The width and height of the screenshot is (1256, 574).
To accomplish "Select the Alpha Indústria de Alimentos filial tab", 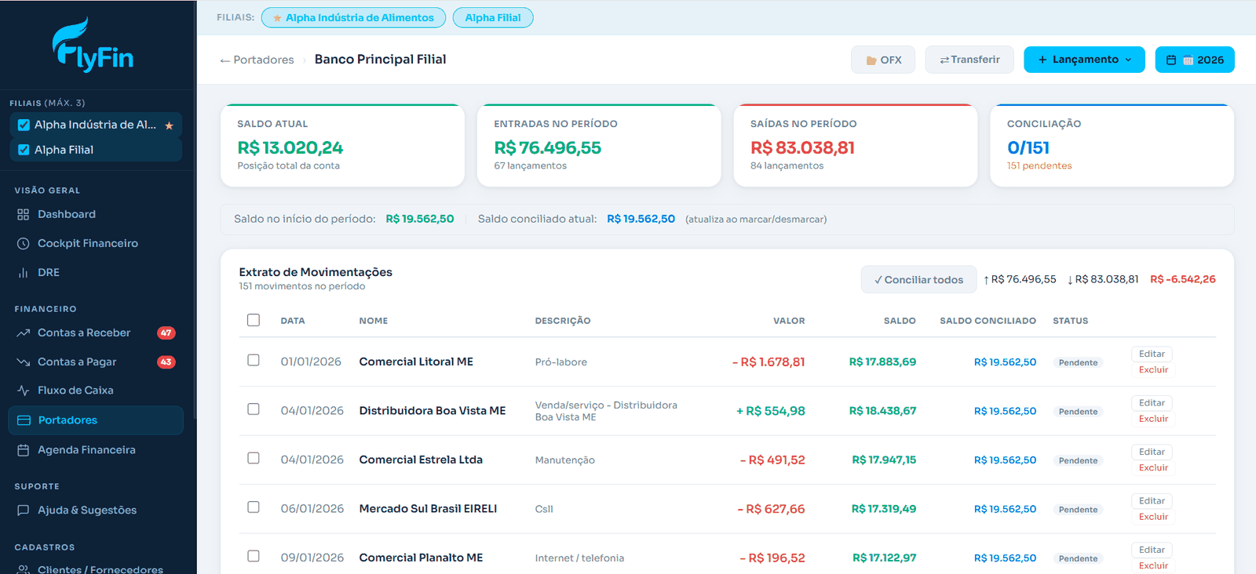I will pos(353,17).
